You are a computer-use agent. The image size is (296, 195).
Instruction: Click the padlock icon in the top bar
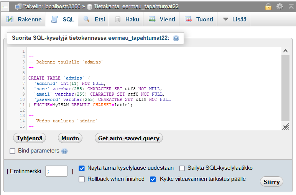(268, 6)
